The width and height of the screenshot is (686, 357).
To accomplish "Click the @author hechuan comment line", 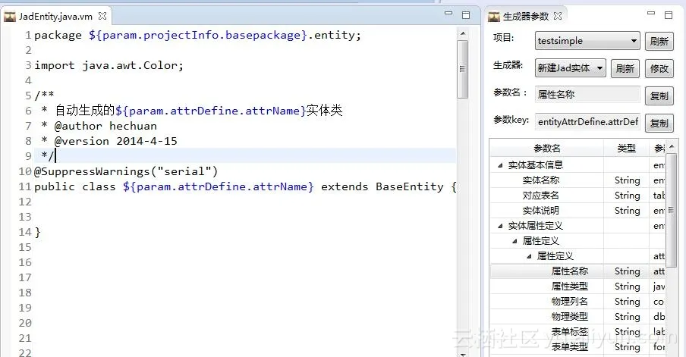I will tap(99, 127).
